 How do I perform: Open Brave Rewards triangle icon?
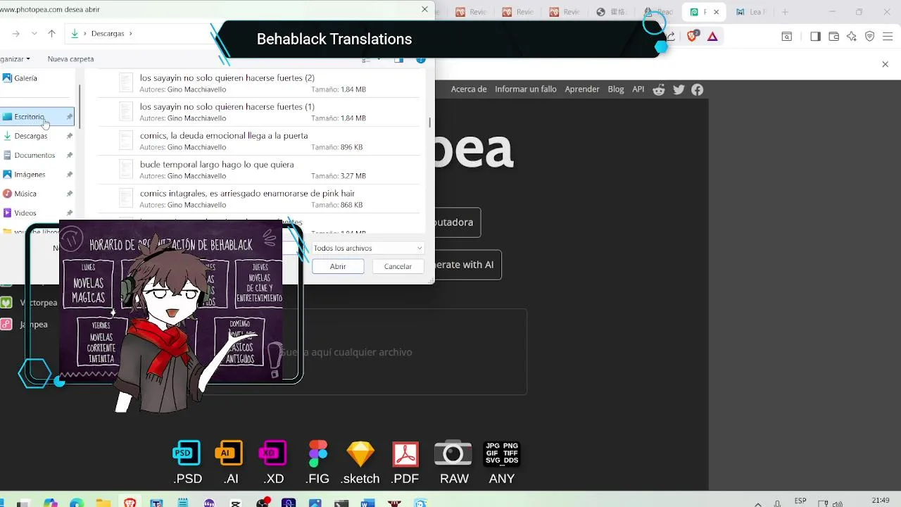tap(712, 36)
